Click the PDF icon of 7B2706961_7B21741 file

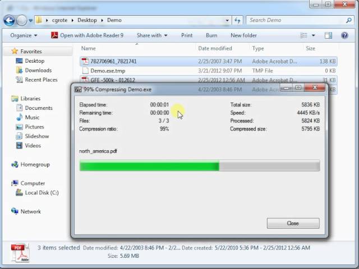click(85, 61)
